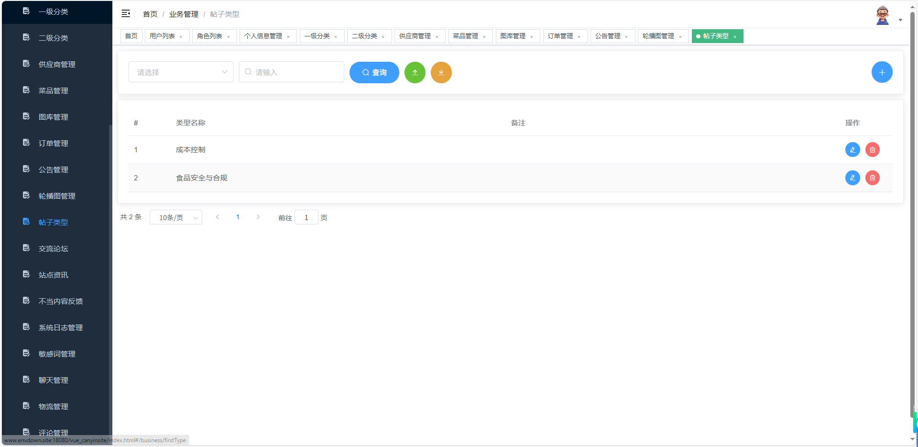This screenshot has width=918, height=447.
Task: Click the orange download icon
Action: [x=441, y=72]
